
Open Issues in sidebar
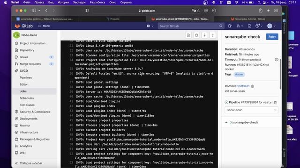[x=24, y=57]
